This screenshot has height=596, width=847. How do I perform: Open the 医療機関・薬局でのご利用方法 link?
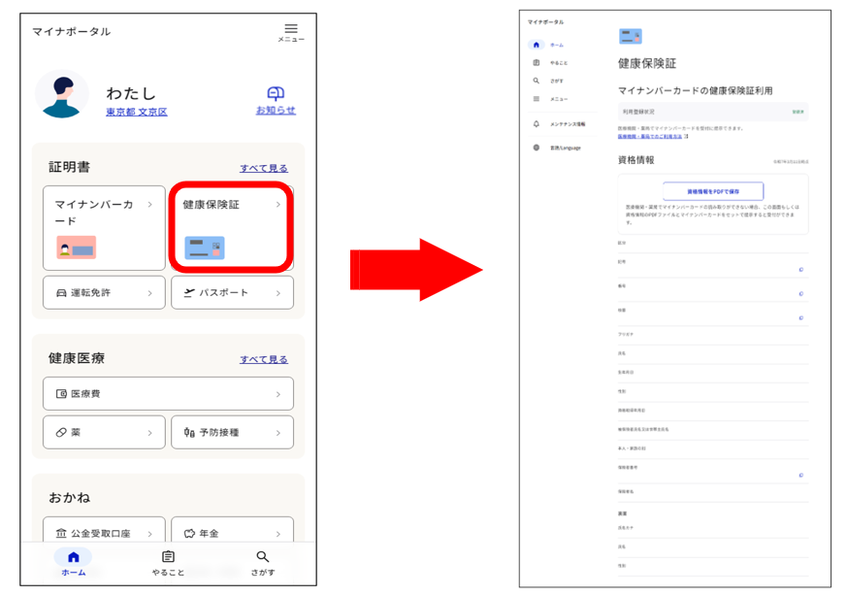coord(650,137)
